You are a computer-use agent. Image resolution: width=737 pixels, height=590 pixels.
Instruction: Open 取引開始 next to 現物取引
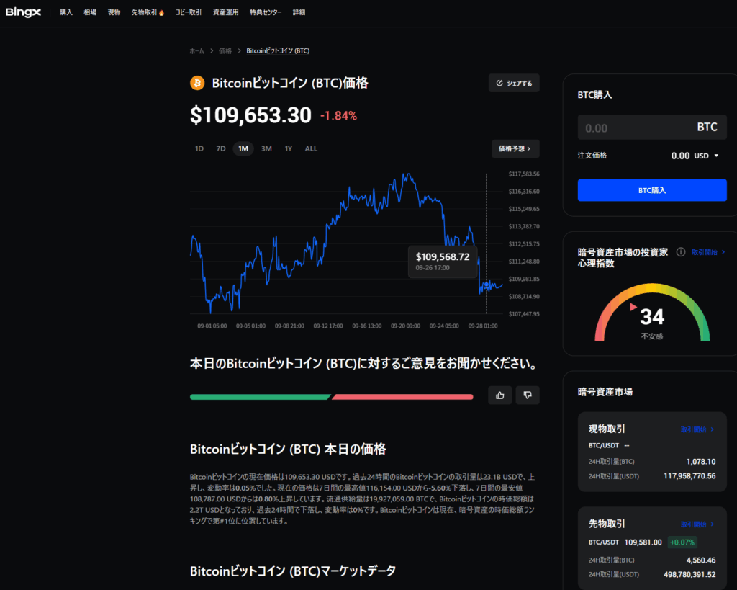(697, 429)
